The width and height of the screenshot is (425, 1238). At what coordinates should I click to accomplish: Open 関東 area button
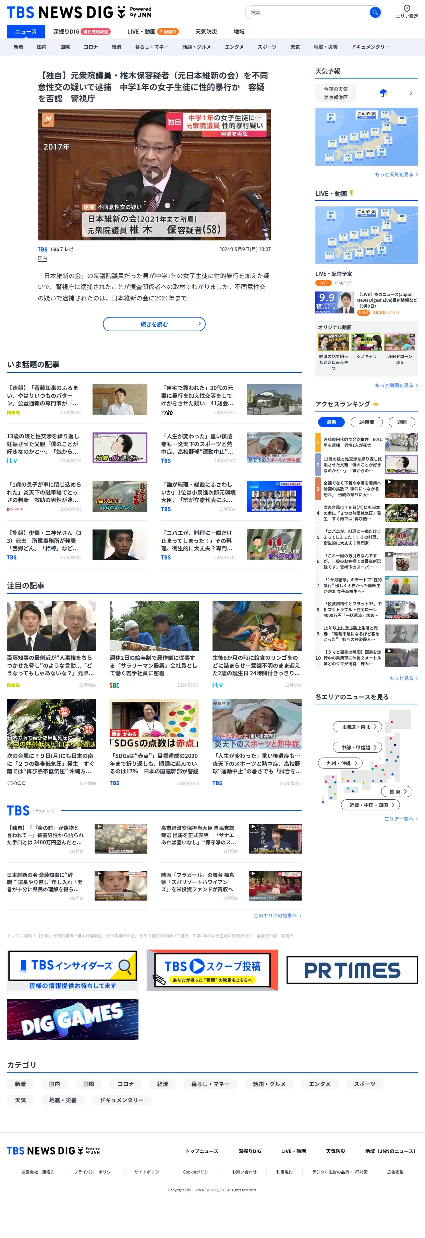[397, 791]
